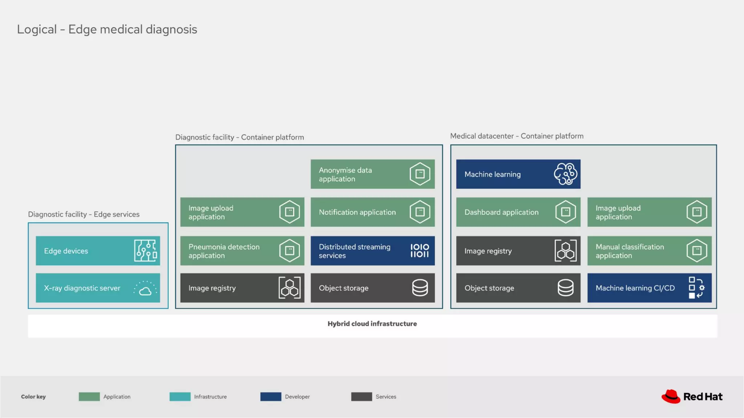Click the Medical datacenter Image registry cubes icon

(565, 251)
